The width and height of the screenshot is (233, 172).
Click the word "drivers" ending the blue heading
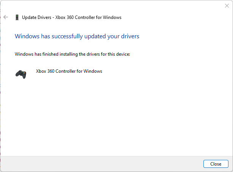[x=131, y=36]
